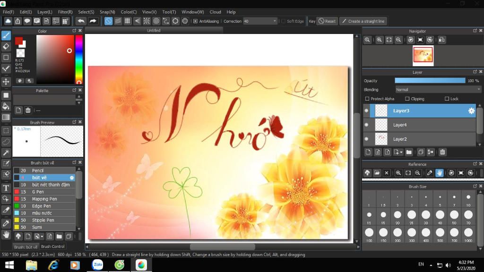Open the File(F) menu
Viewport: 484px width, 272px height.
[x=9, y=12]
